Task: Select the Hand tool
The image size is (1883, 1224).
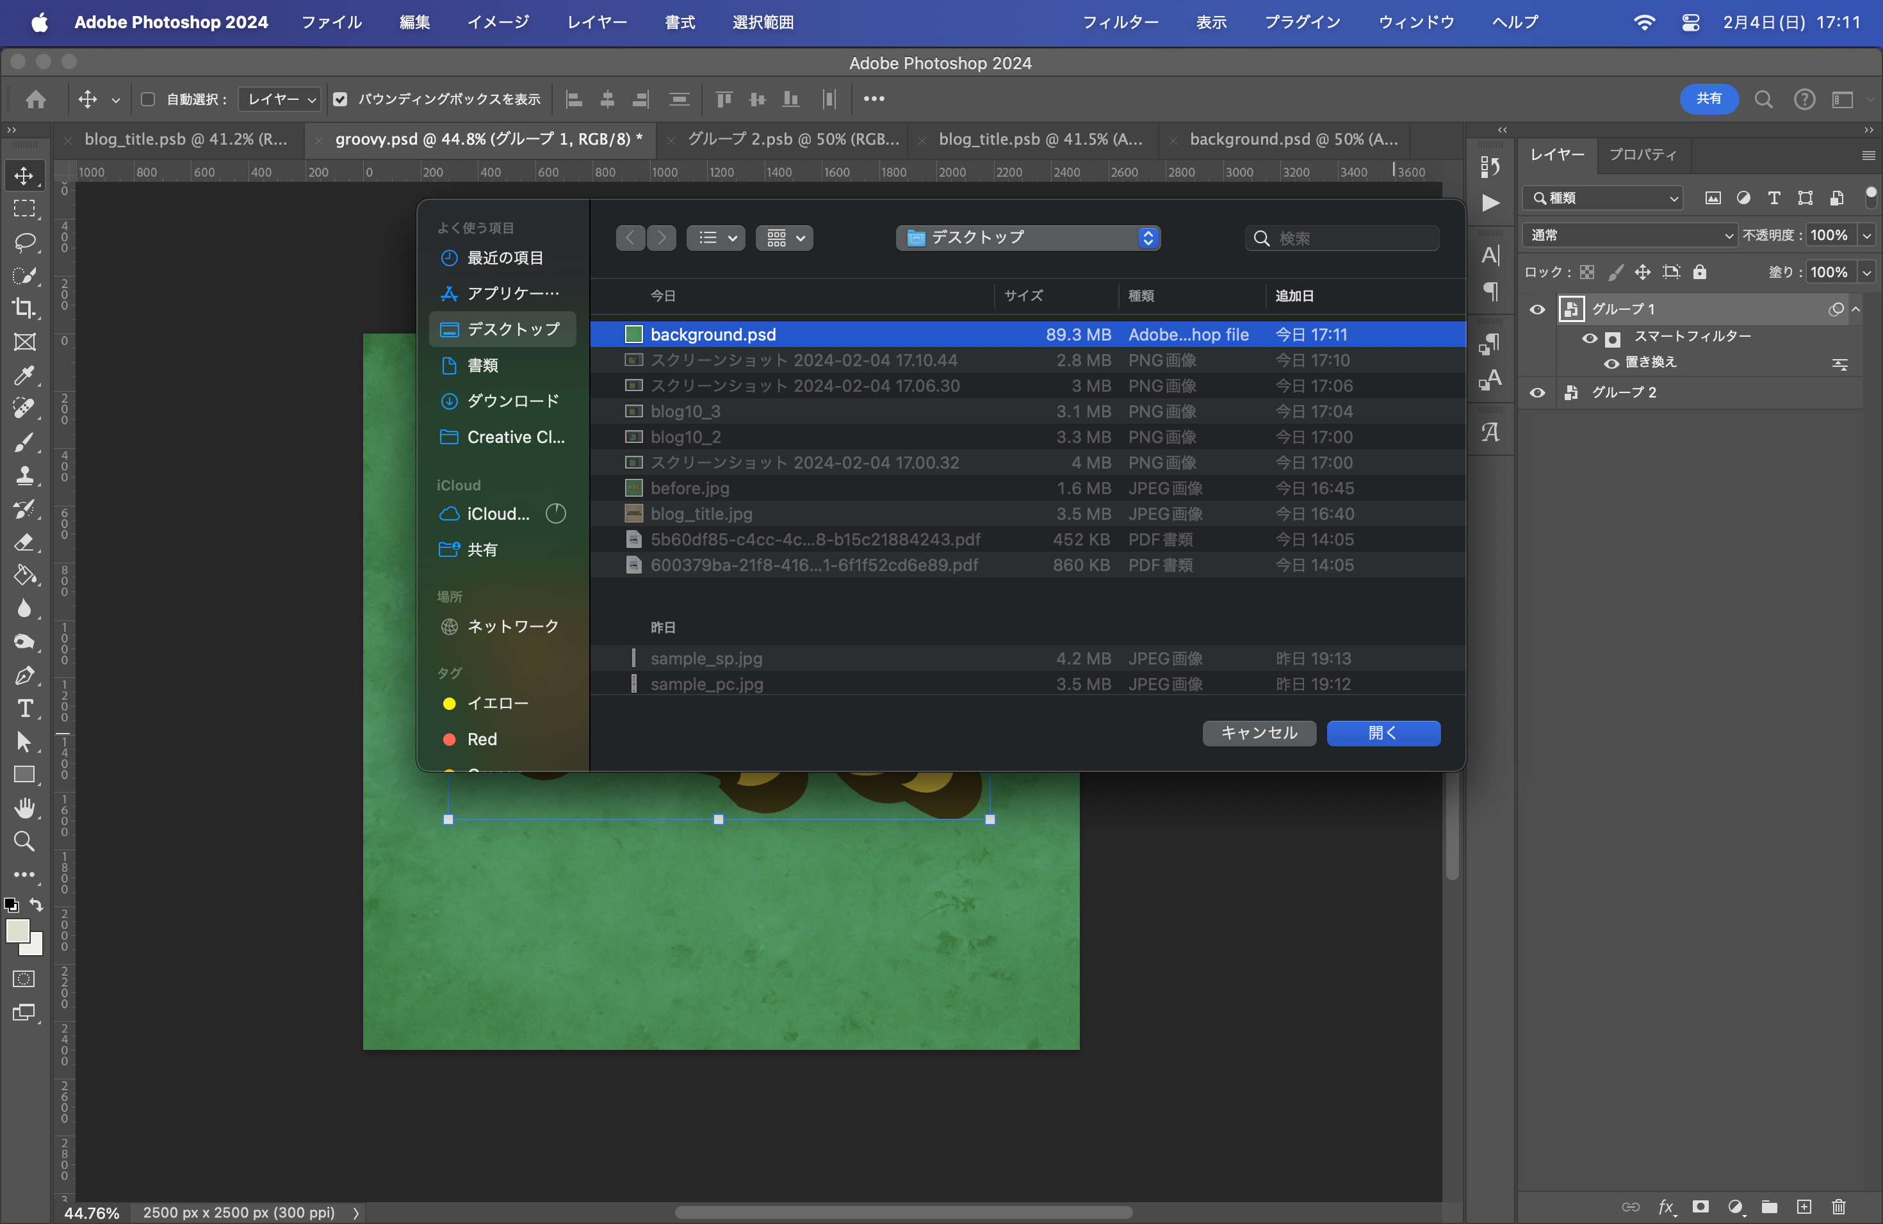Action: (x=24, y=808)
